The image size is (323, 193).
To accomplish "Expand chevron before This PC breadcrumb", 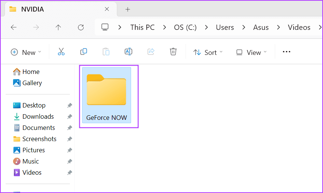I will [x=120, y=27].
